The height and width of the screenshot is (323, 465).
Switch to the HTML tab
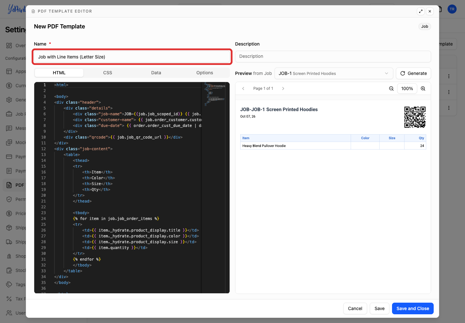coord(59,73)
